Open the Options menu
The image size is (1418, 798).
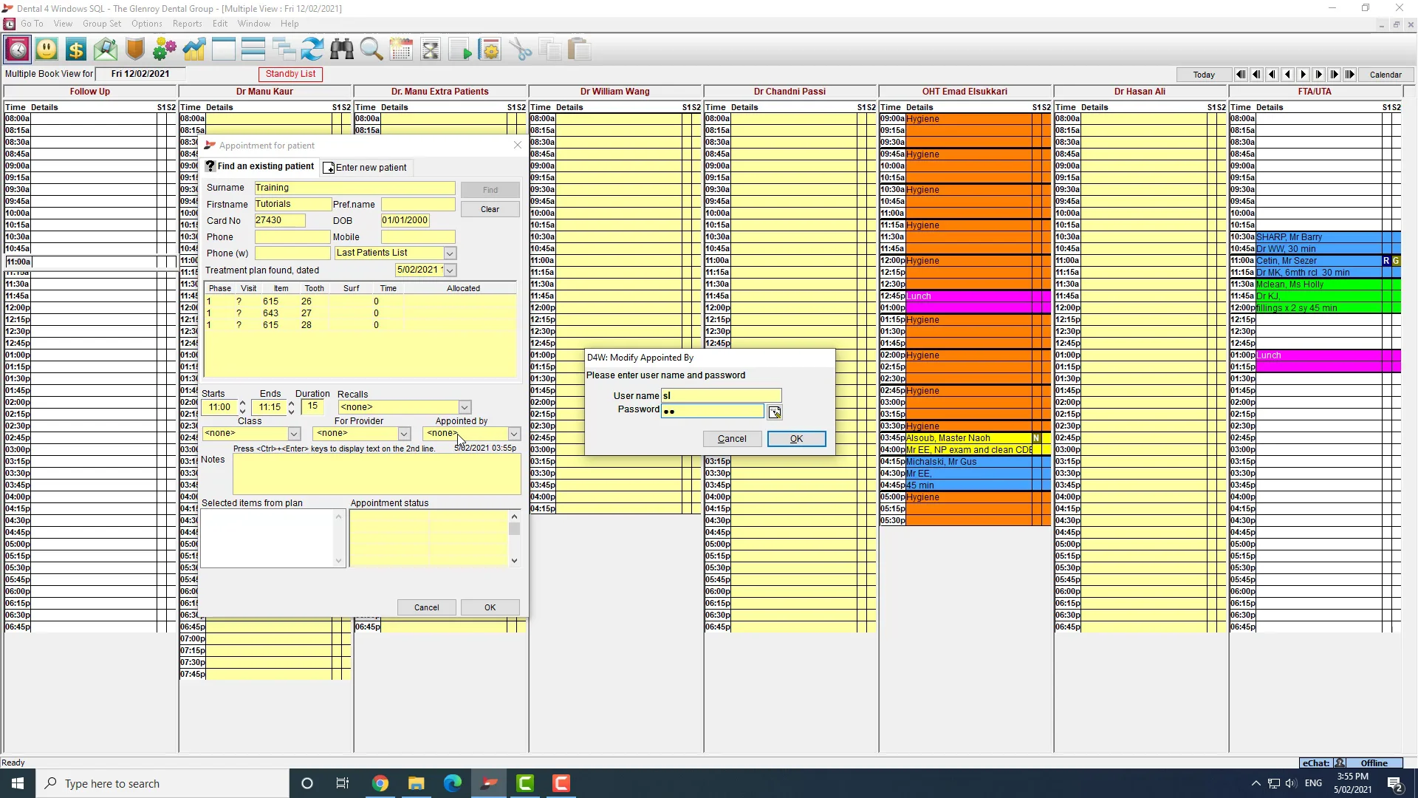click(147, 24)
